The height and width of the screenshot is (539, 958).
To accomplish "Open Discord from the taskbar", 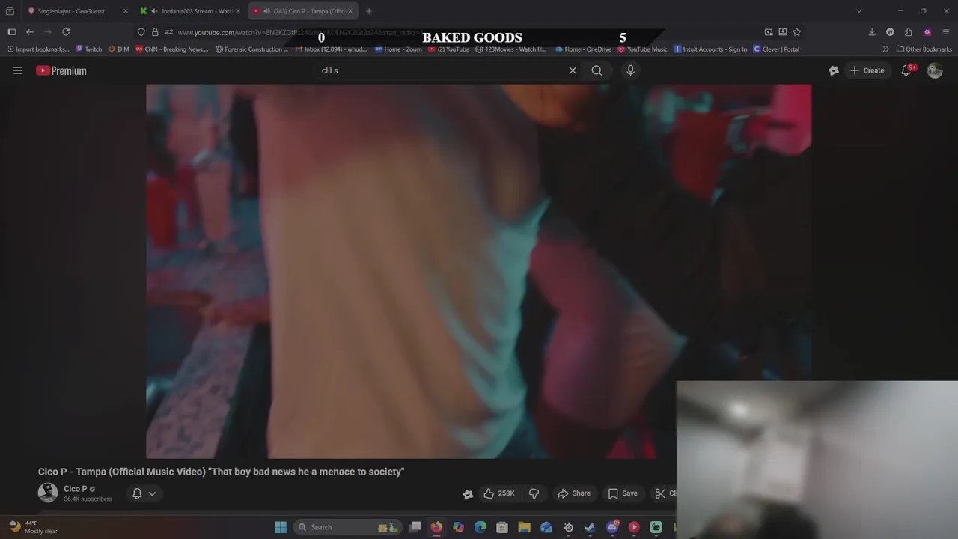I will tap(612, 527).
